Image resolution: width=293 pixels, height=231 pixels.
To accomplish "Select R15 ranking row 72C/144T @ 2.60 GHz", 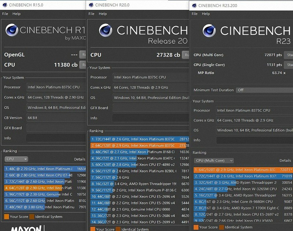I will pos(45,181).
